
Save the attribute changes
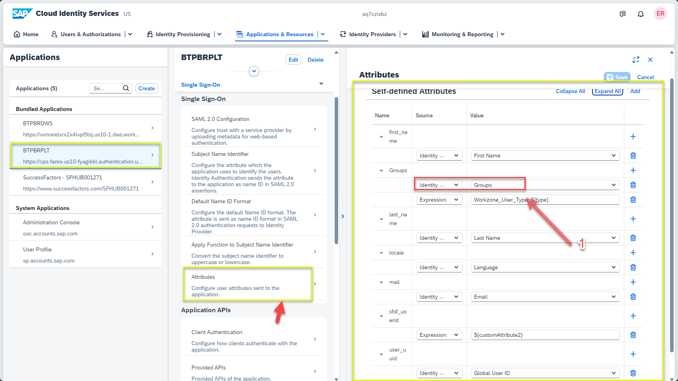[x=617, y=77]
